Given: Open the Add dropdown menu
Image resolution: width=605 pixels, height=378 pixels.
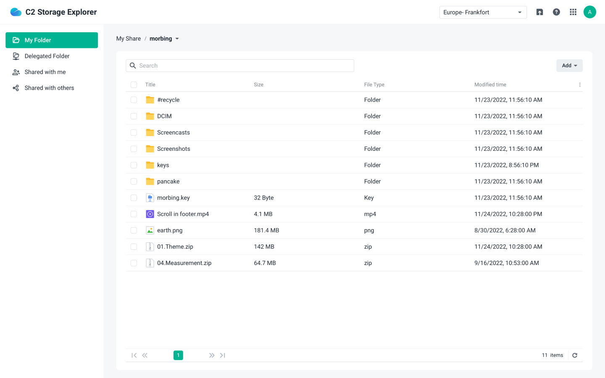Looking at the screenshot, I should coord(569,66).
